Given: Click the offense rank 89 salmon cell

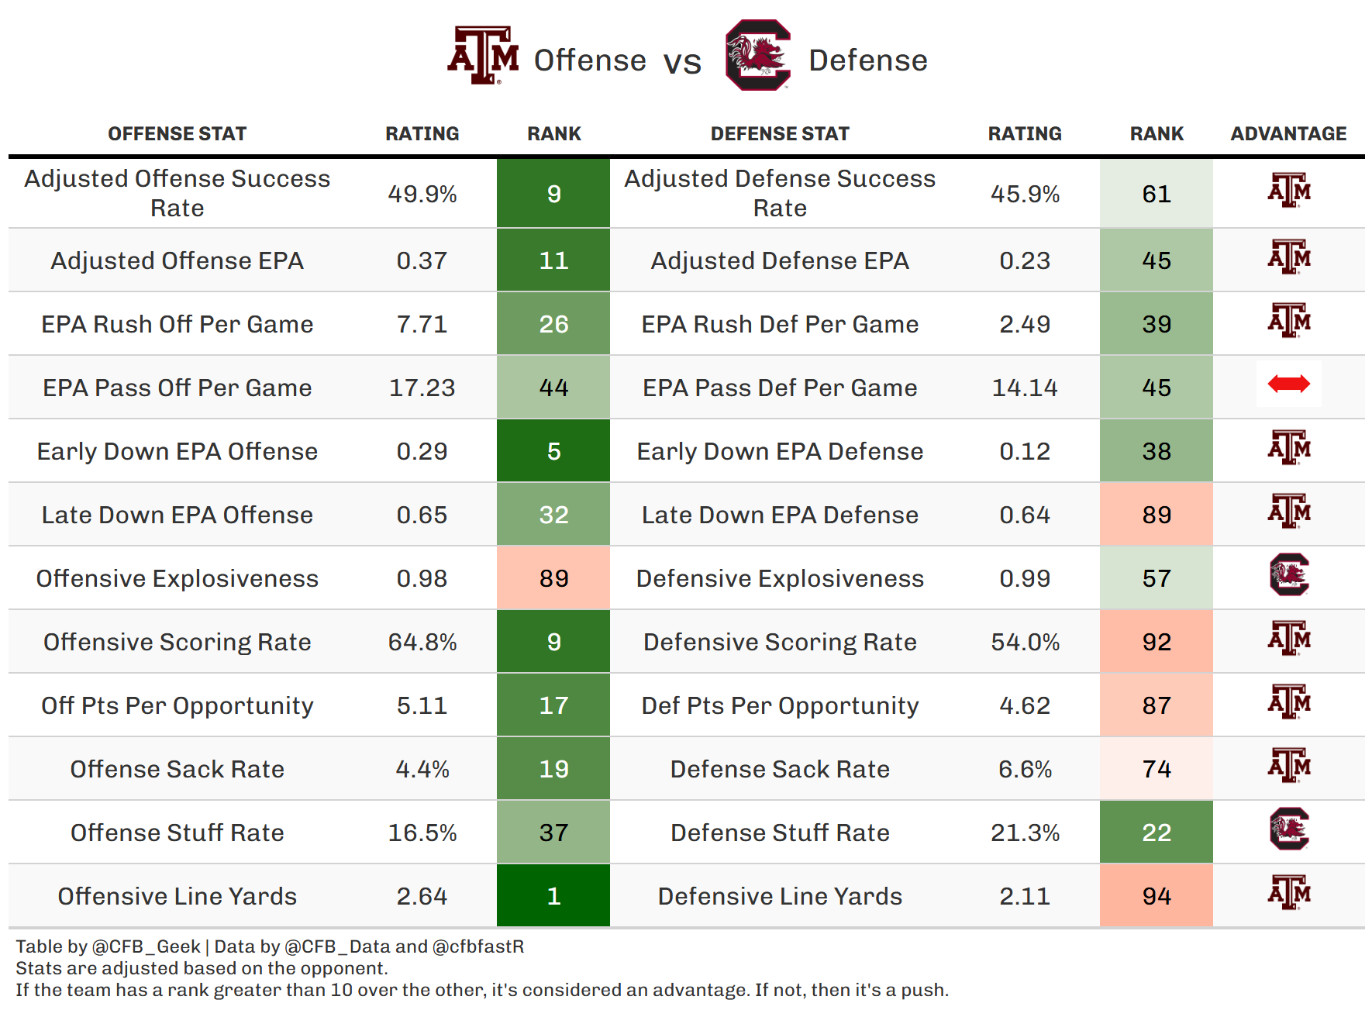Looking at the screenshot, I should 553,578.
